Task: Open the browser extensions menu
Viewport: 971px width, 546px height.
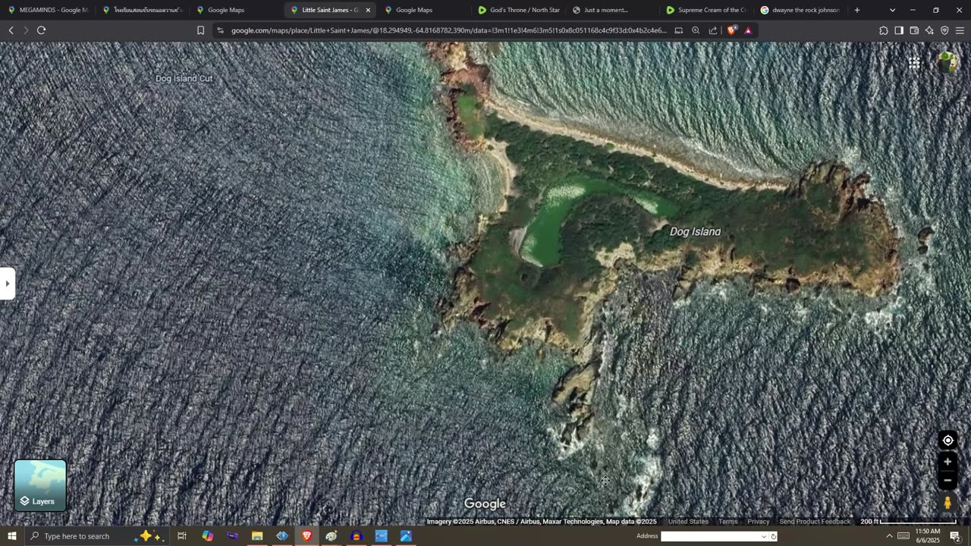Action: click(x=884, y=30)
